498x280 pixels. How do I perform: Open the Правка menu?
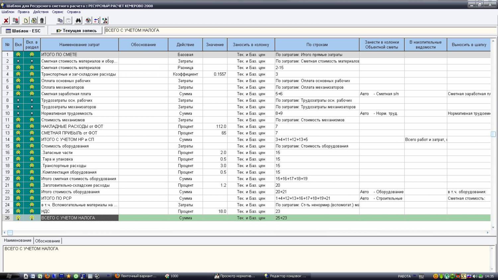pyautogui.click(x=24, y=12)
